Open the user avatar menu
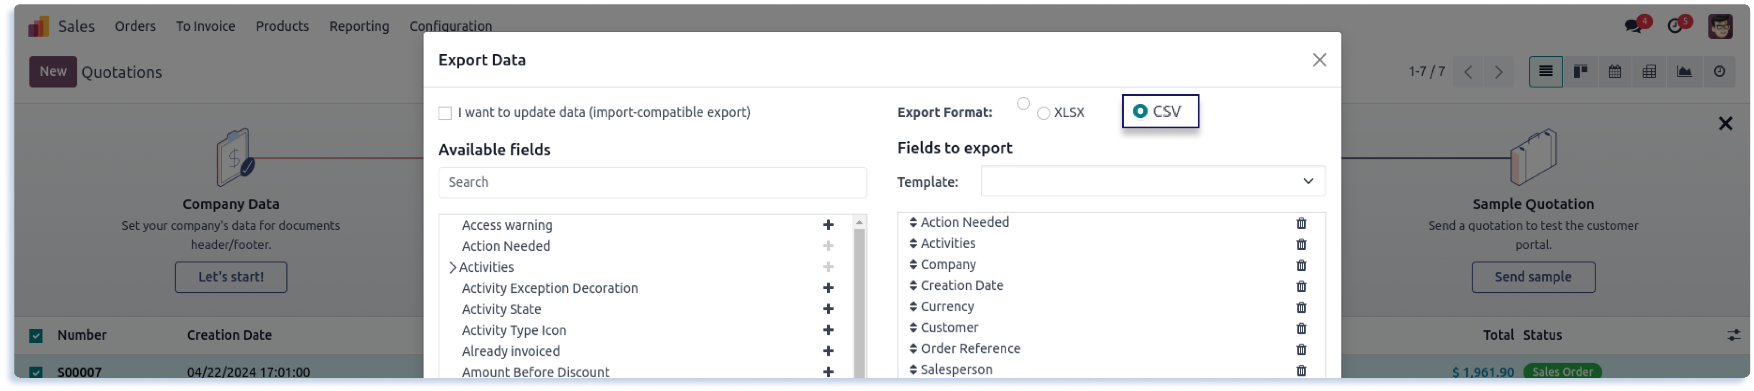Image resolution: width=1754 pixels, height=391 pixels. tap(1720, 26)
